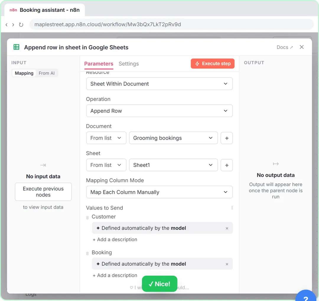Open the Resource dropdown Sheet Within Document
The width and height of the screenshot is (319, 301).
pyautogui.click(x=159, y=84)
